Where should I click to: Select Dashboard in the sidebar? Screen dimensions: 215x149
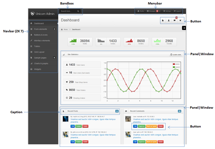[x=43, y=24]
